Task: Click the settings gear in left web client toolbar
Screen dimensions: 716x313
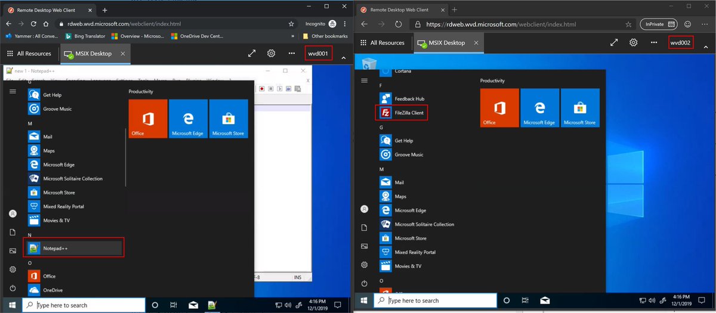Action: (271, 53)
